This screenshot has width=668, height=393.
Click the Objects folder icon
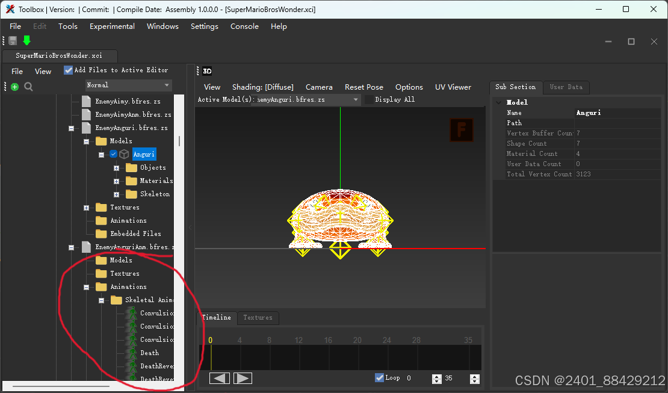(131, 167)
